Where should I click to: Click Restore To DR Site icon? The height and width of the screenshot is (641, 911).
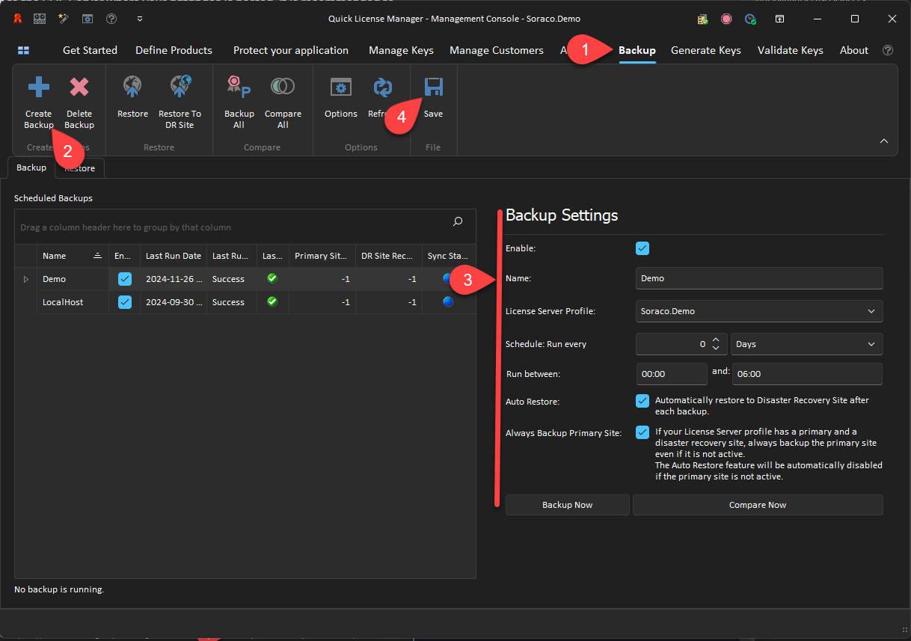(x=180, y=88)
